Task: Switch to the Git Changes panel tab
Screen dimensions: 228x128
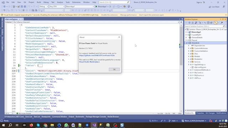Action: tap(210, 113)
